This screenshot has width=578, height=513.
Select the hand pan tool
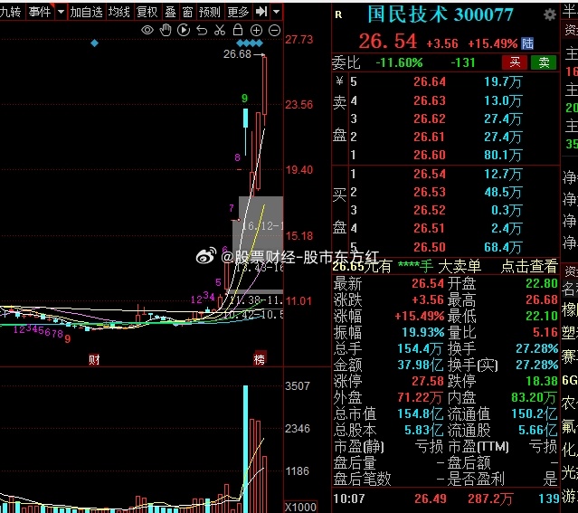(x=166, y=30)
